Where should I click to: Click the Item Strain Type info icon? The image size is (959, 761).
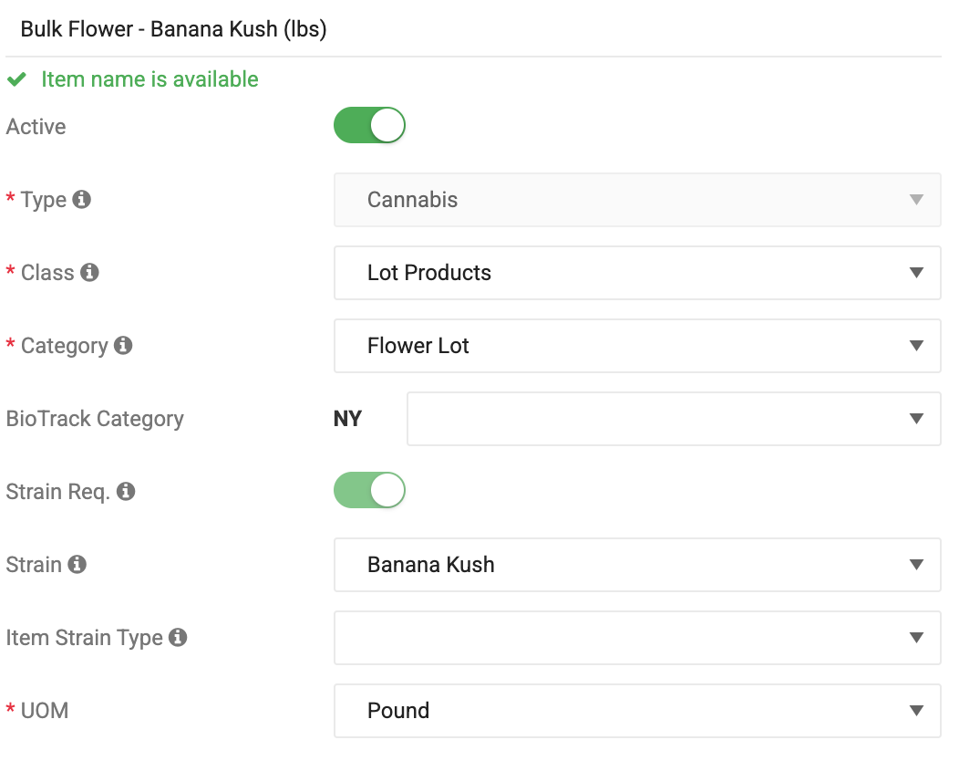coord(178,637)
